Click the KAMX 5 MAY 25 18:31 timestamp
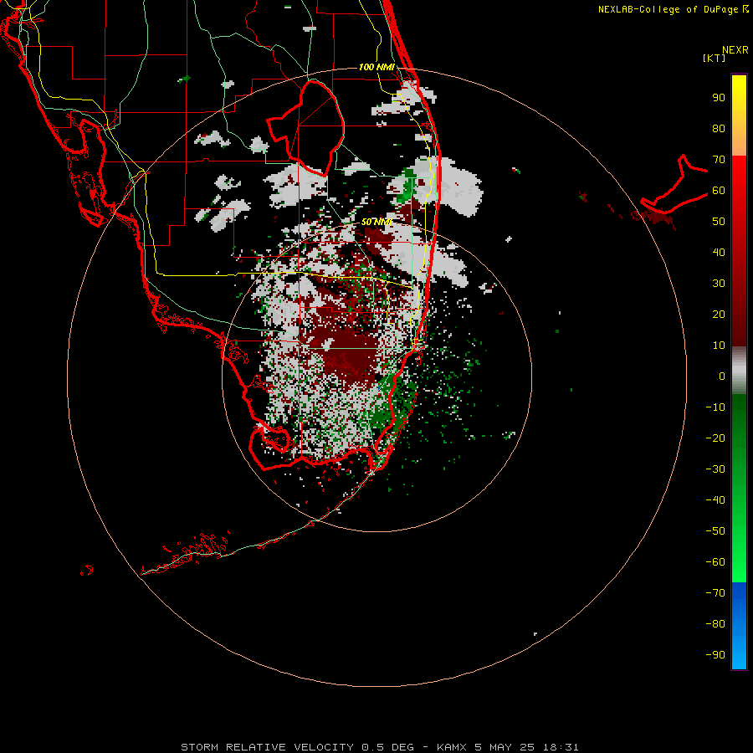The width and height of the screenshot is (753, 753). tap(508, 747)
